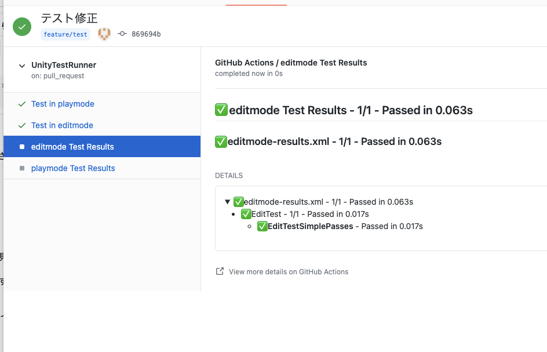Click the gray square icon of playmode Test Results
This screenshot has width=547, height=352.
(22, 169)
